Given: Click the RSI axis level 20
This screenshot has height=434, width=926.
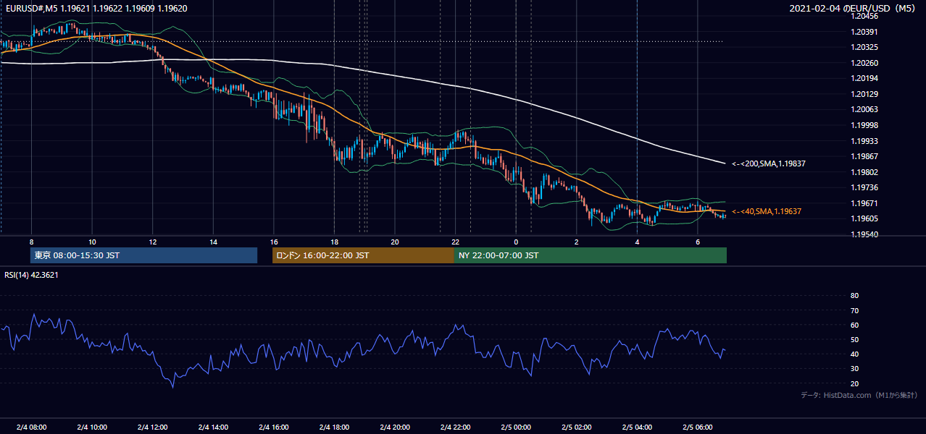Looking at the screenshot, I should coord(854,383).
